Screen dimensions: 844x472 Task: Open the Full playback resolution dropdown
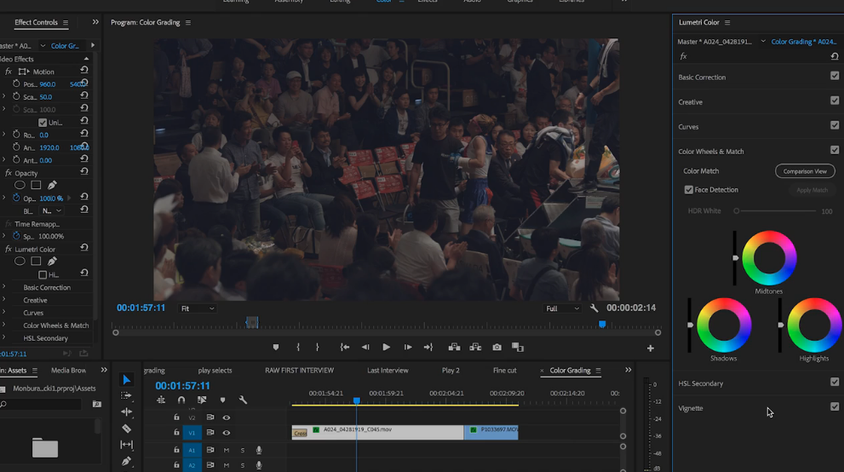point(562,308)
